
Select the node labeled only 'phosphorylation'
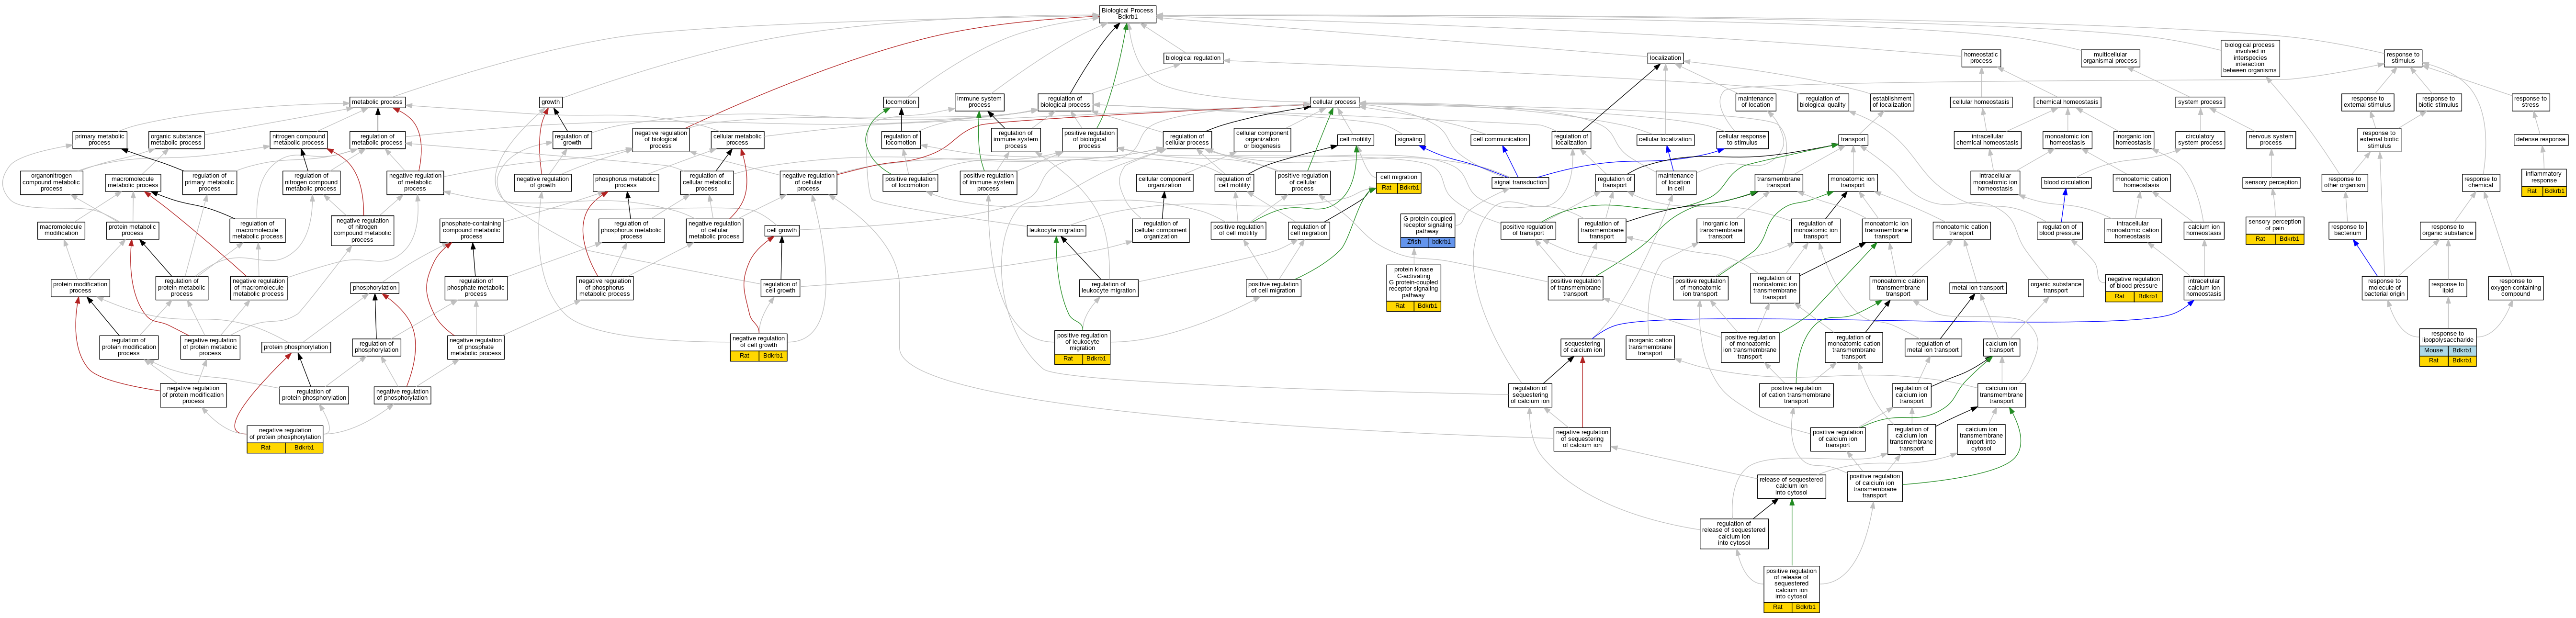click(375, 288)
